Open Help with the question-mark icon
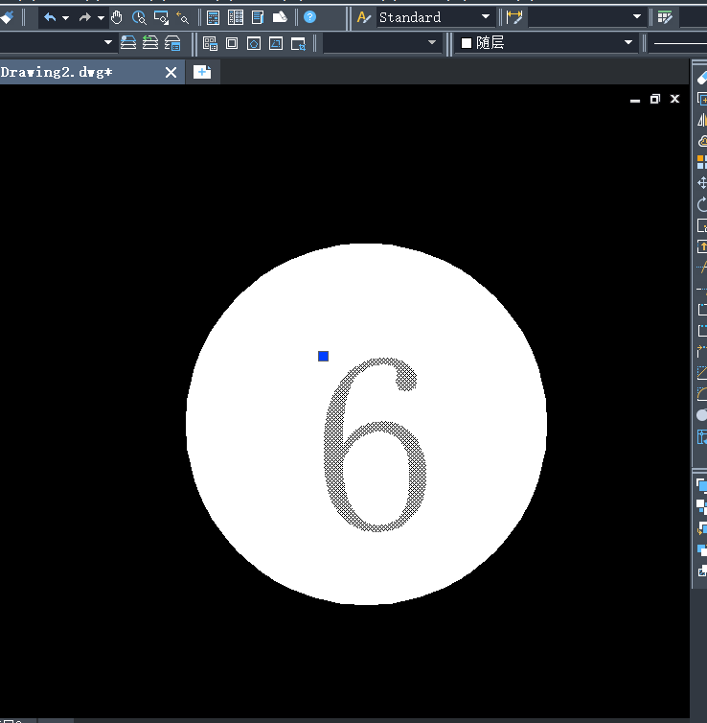The height and width of the screenshot is (723, 707). pyautogui.click(x=310, y=17)
